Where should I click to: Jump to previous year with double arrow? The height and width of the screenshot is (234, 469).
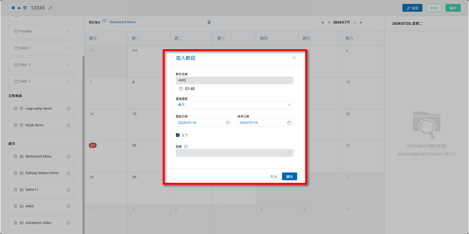click(x=322, y=22)
